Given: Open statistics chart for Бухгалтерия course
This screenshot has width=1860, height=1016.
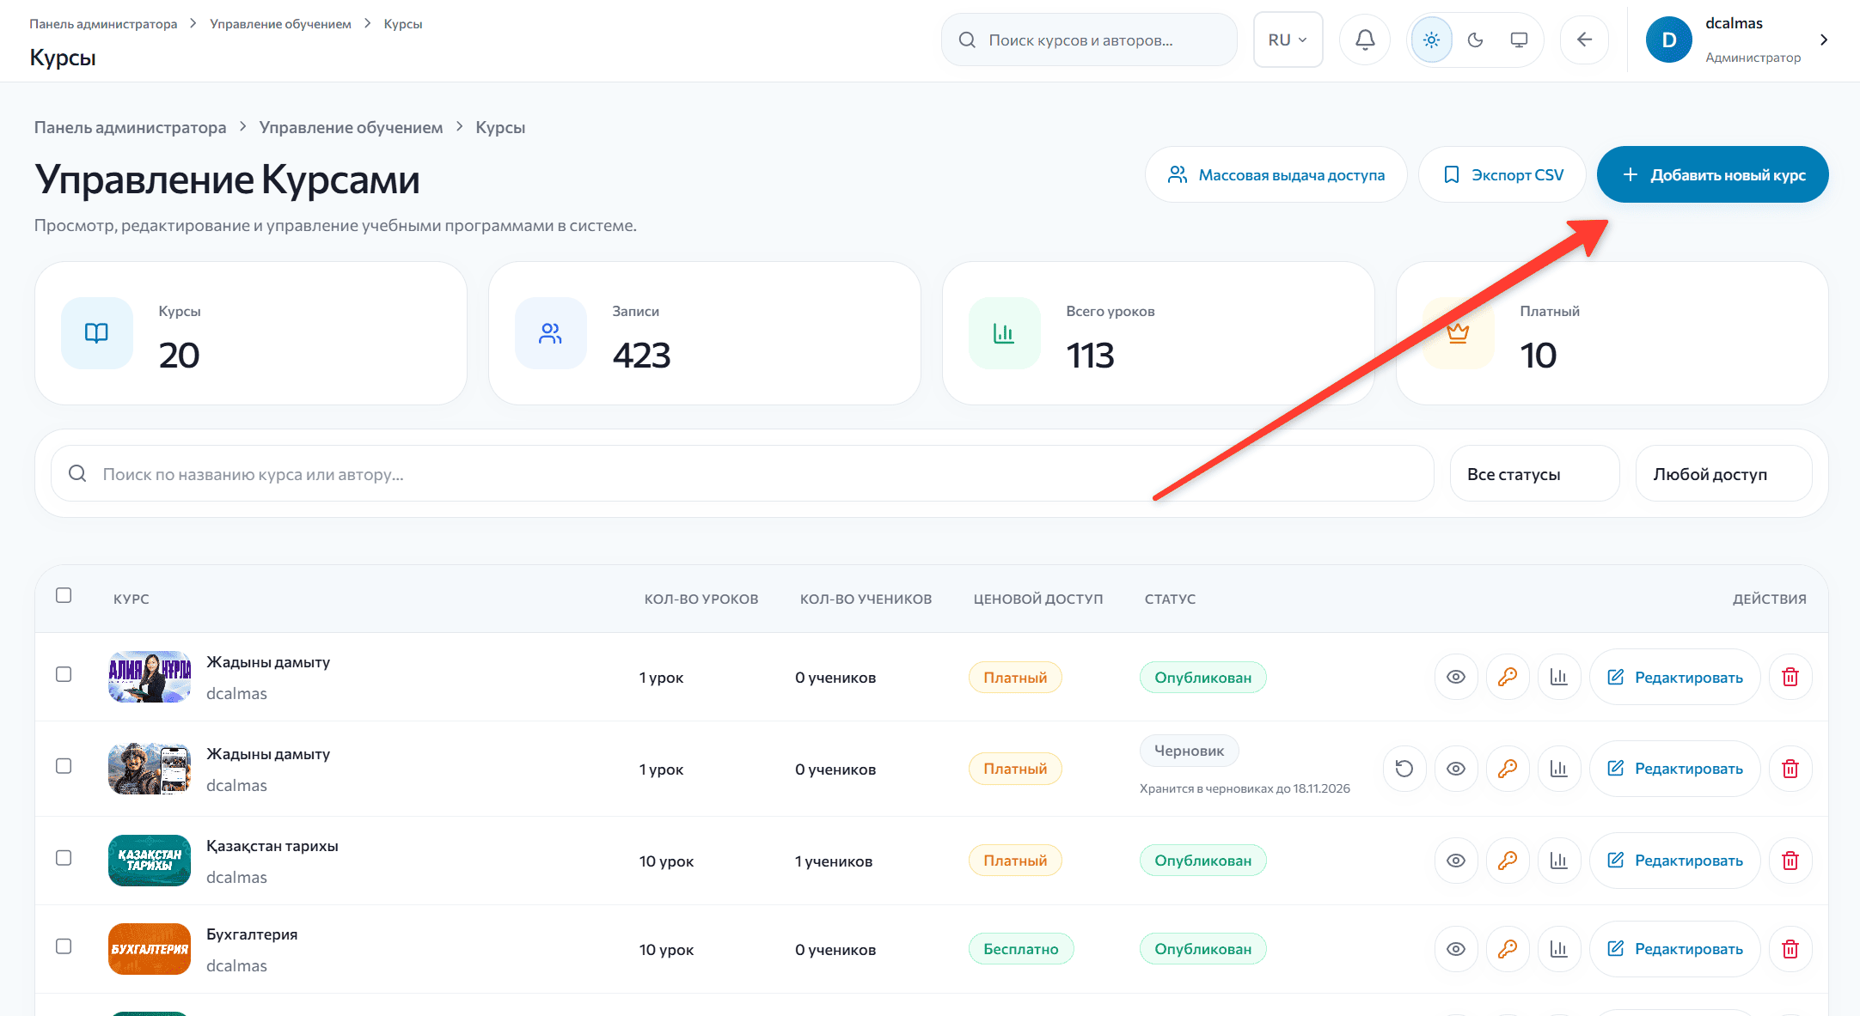Looking at the screenshot, I should (x=1559, y=949).
